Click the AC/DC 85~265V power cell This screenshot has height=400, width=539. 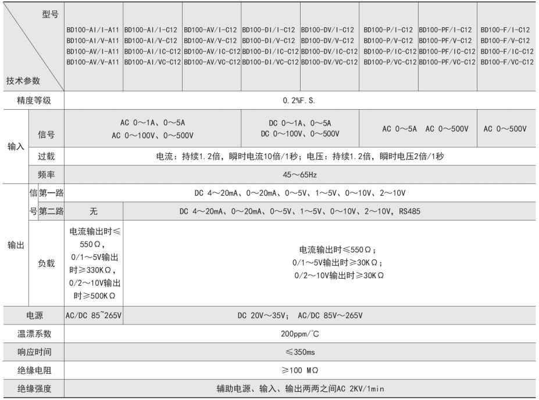coord(94,315)
